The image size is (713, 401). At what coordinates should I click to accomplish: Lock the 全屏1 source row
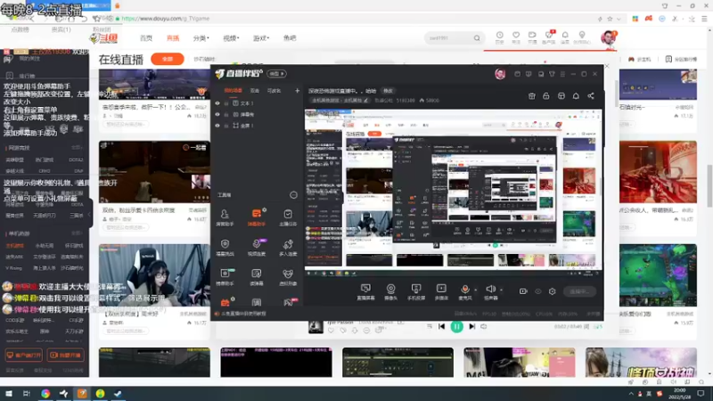coord(226,126)
